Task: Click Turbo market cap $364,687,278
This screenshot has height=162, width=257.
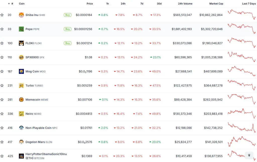Action: coord(213,85)
